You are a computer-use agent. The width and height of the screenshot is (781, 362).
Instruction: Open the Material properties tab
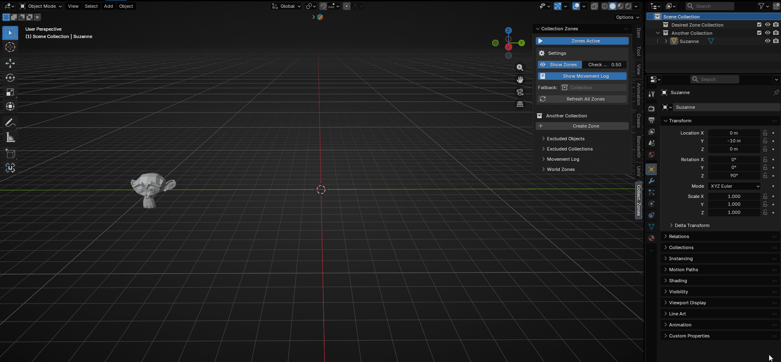[x=652, y=238]
